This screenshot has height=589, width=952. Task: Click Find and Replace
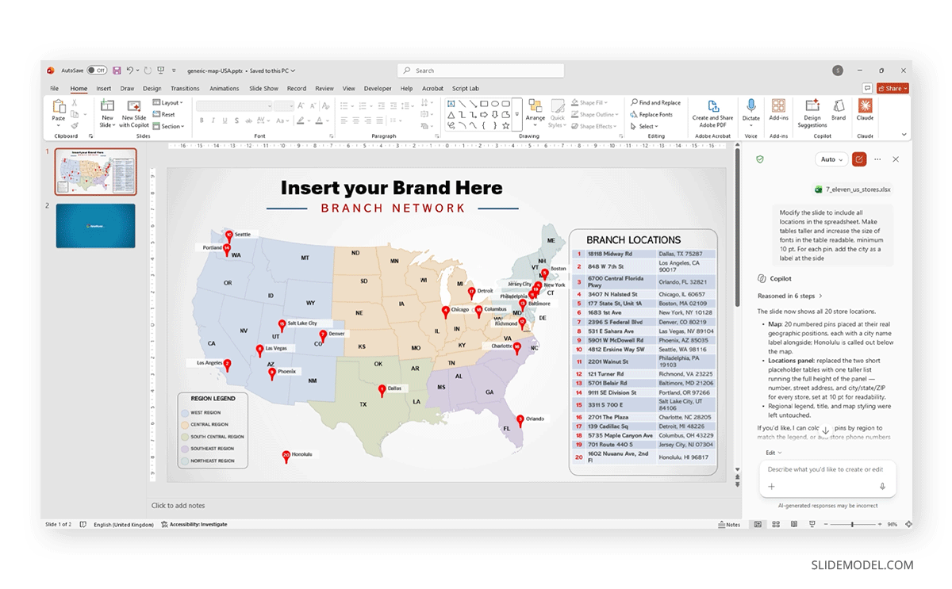click(x=655, y=103)
